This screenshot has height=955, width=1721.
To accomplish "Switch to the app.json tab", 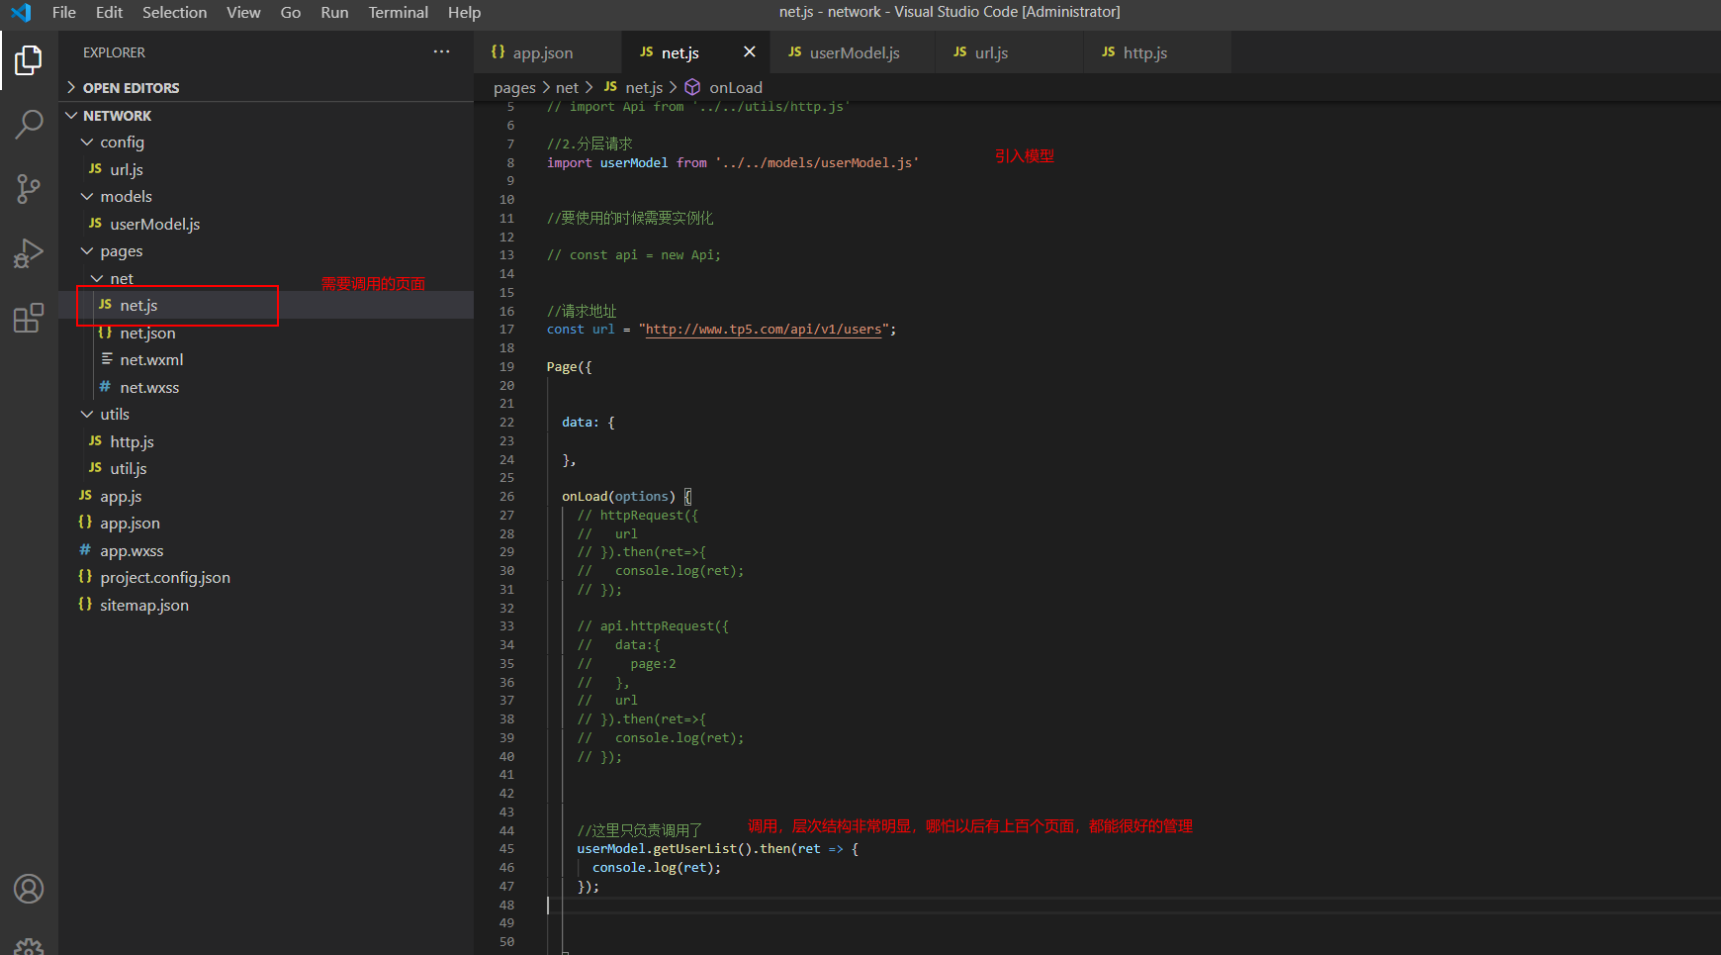I will (548, 52).
